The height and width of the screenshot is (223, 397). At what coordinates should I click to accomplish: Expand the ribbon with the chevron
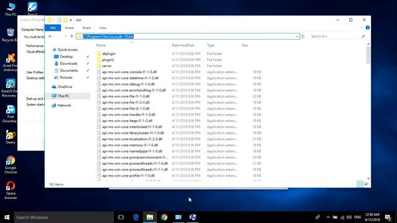point(361,27)
